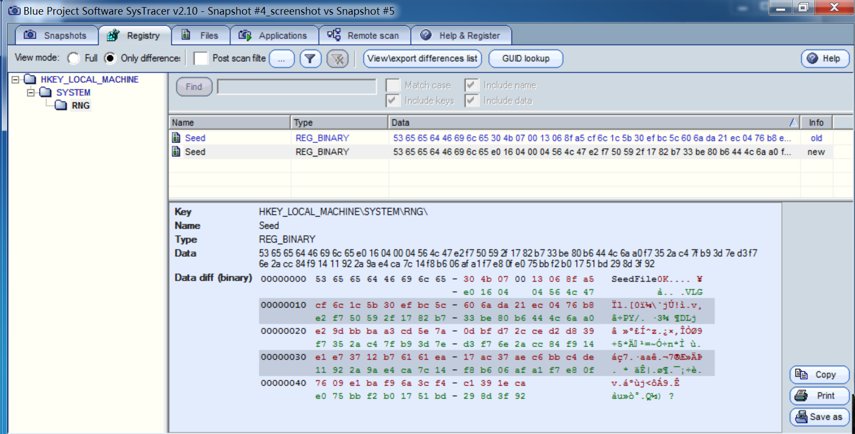Screen dimensions: 855x434
Task: Click offset 00000030 in data diff
Action: tap(283, 357)
